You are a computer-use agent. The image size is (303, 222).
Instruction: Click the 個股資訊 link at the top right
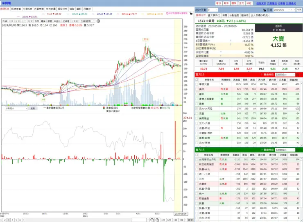[261, 3]
